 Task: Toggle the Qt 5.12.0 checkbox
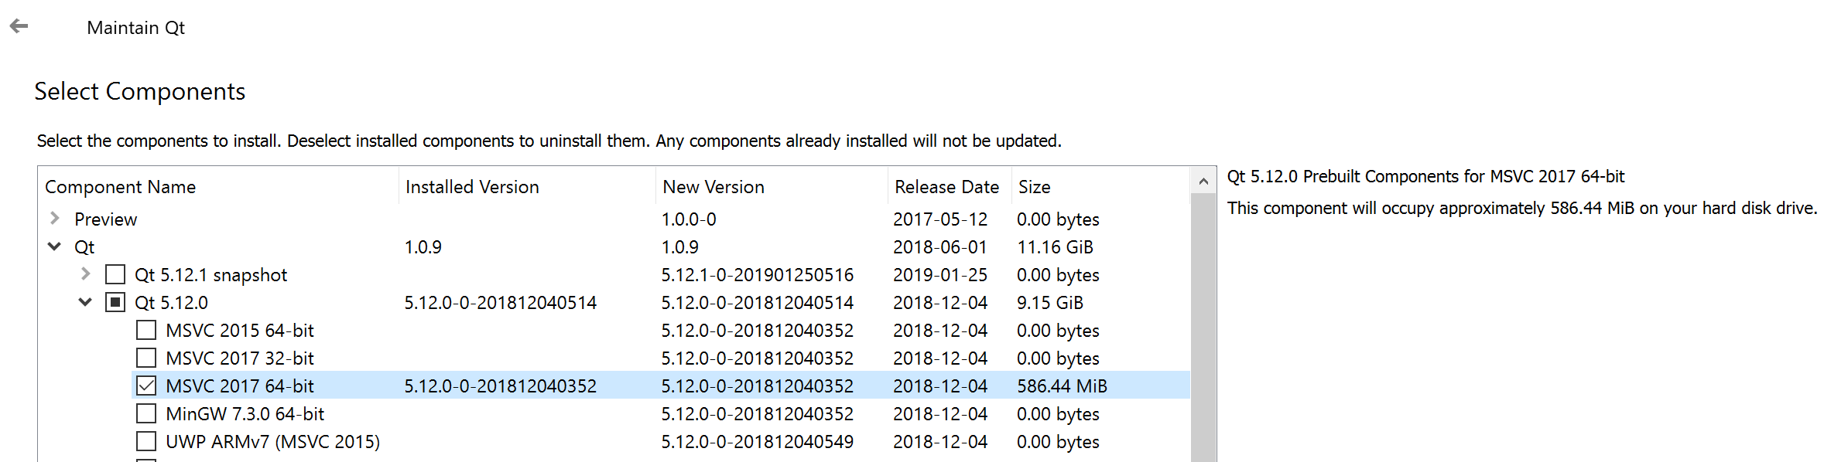click(x=115, y=302)
